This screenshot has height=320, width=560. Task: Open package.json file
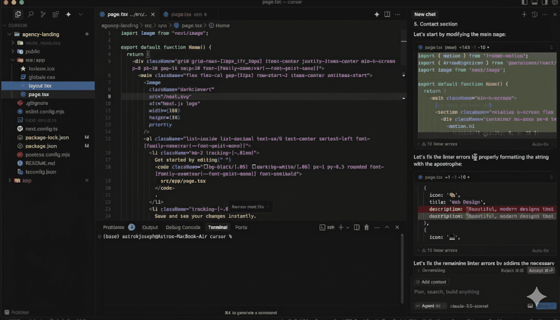coord(41,146)
